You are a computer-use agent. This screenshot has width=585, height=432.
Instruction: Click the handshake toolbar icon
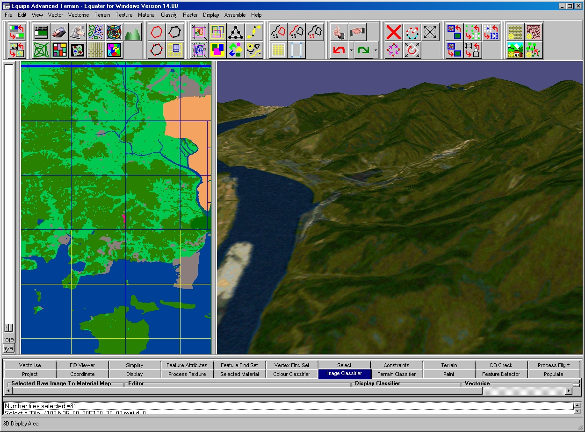click(357, 32)
